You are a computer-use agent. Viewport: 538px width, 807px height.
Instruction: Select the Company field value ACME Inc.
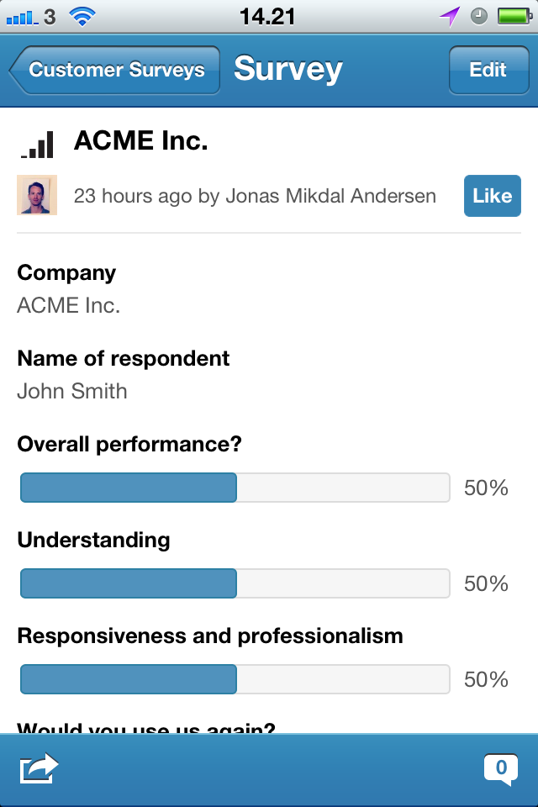coord(69,305)
